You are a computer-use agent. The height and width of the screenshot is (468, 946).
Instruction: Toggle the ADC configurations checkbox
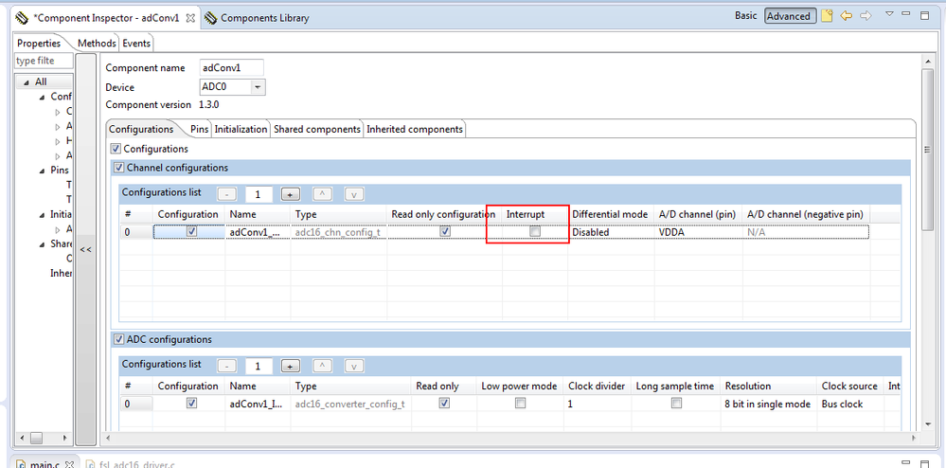(119, 339)
